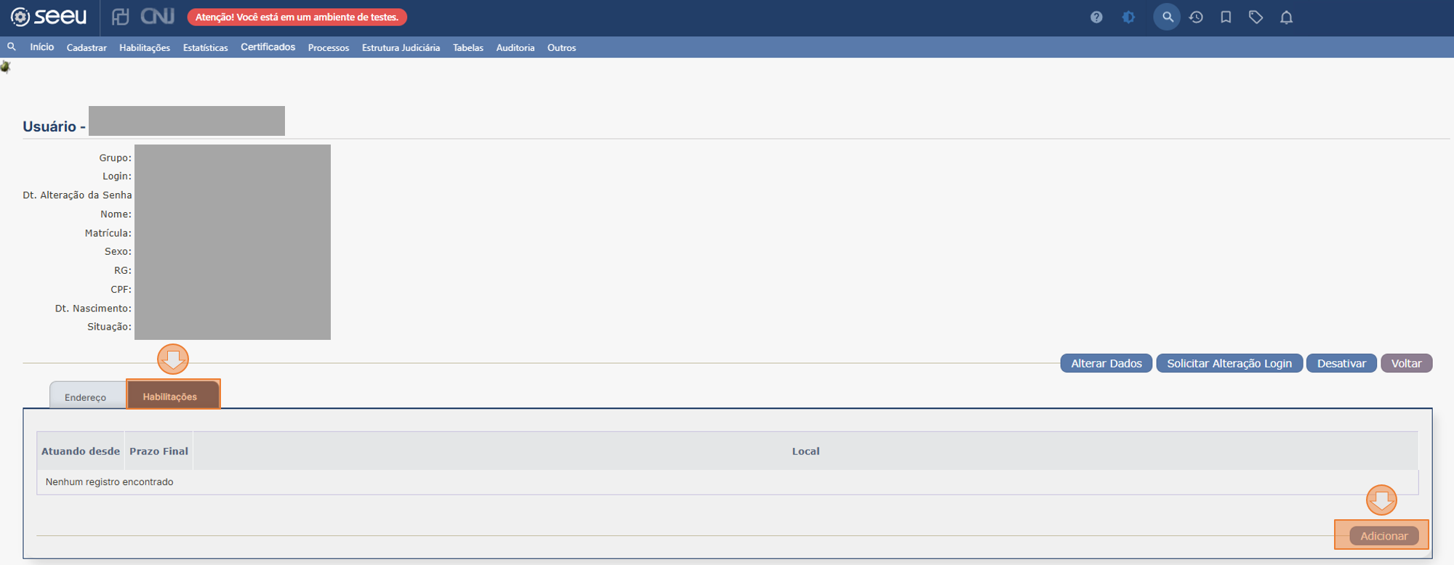
Task: Click the Alterar Dados button
Action: [1106, 363]
